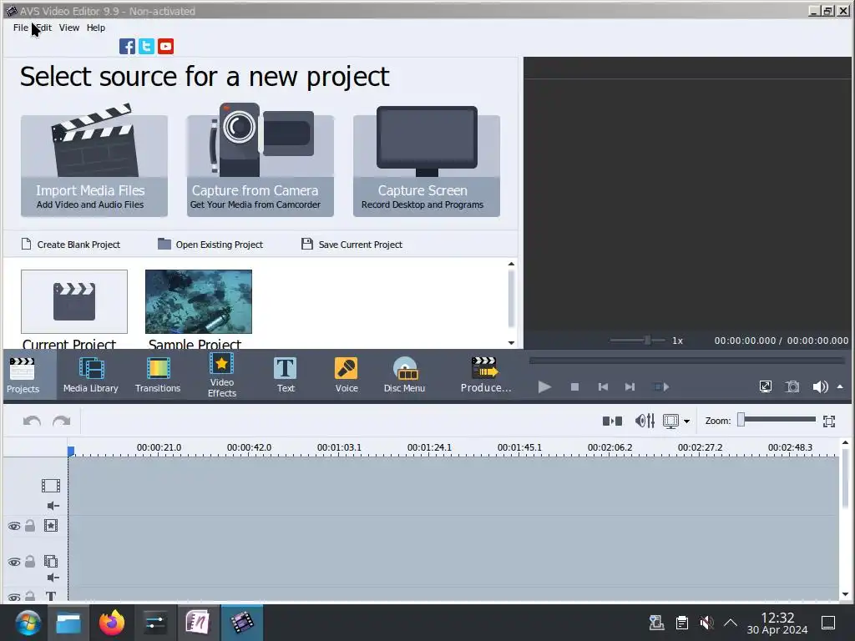Toggle lock on the video overlay track
This screenshot has width=855, height=641.
coord(30,562)
